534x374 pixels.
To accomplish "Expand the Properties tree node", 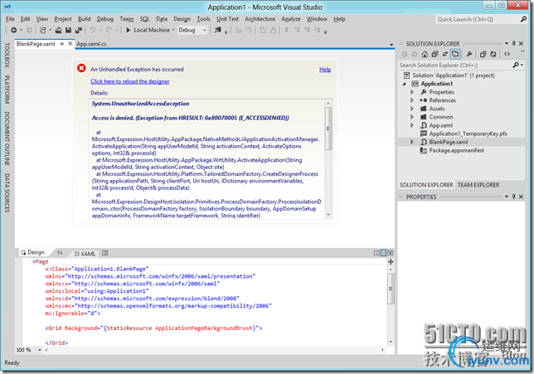I will tap(412, 92).
